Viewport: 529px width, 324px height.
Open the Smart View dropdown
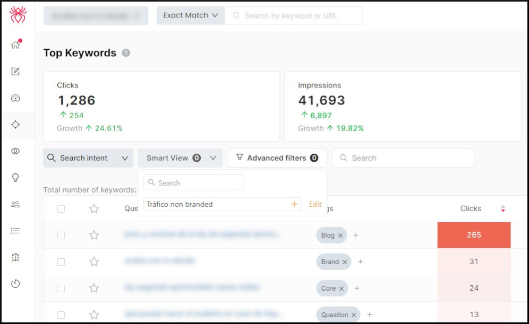coord(180,157)
